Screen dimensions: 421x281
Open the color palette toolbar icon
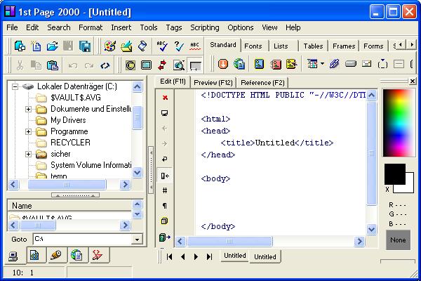click(x=110, y=46)
